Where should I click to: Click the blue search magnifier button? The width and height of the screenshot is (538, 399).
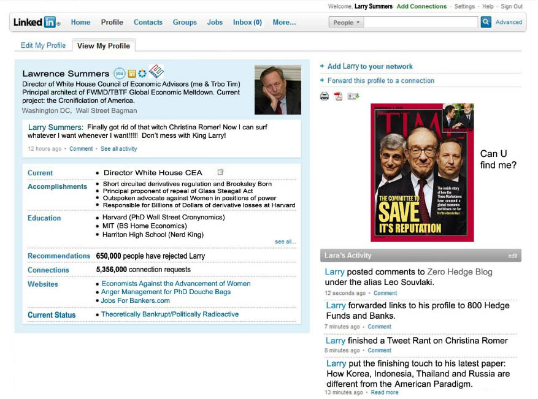(485, 22)
